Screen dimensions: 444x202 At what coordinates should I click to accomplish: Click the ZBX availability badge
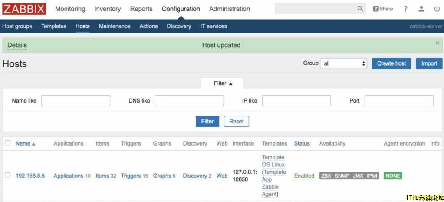(326, 176)
